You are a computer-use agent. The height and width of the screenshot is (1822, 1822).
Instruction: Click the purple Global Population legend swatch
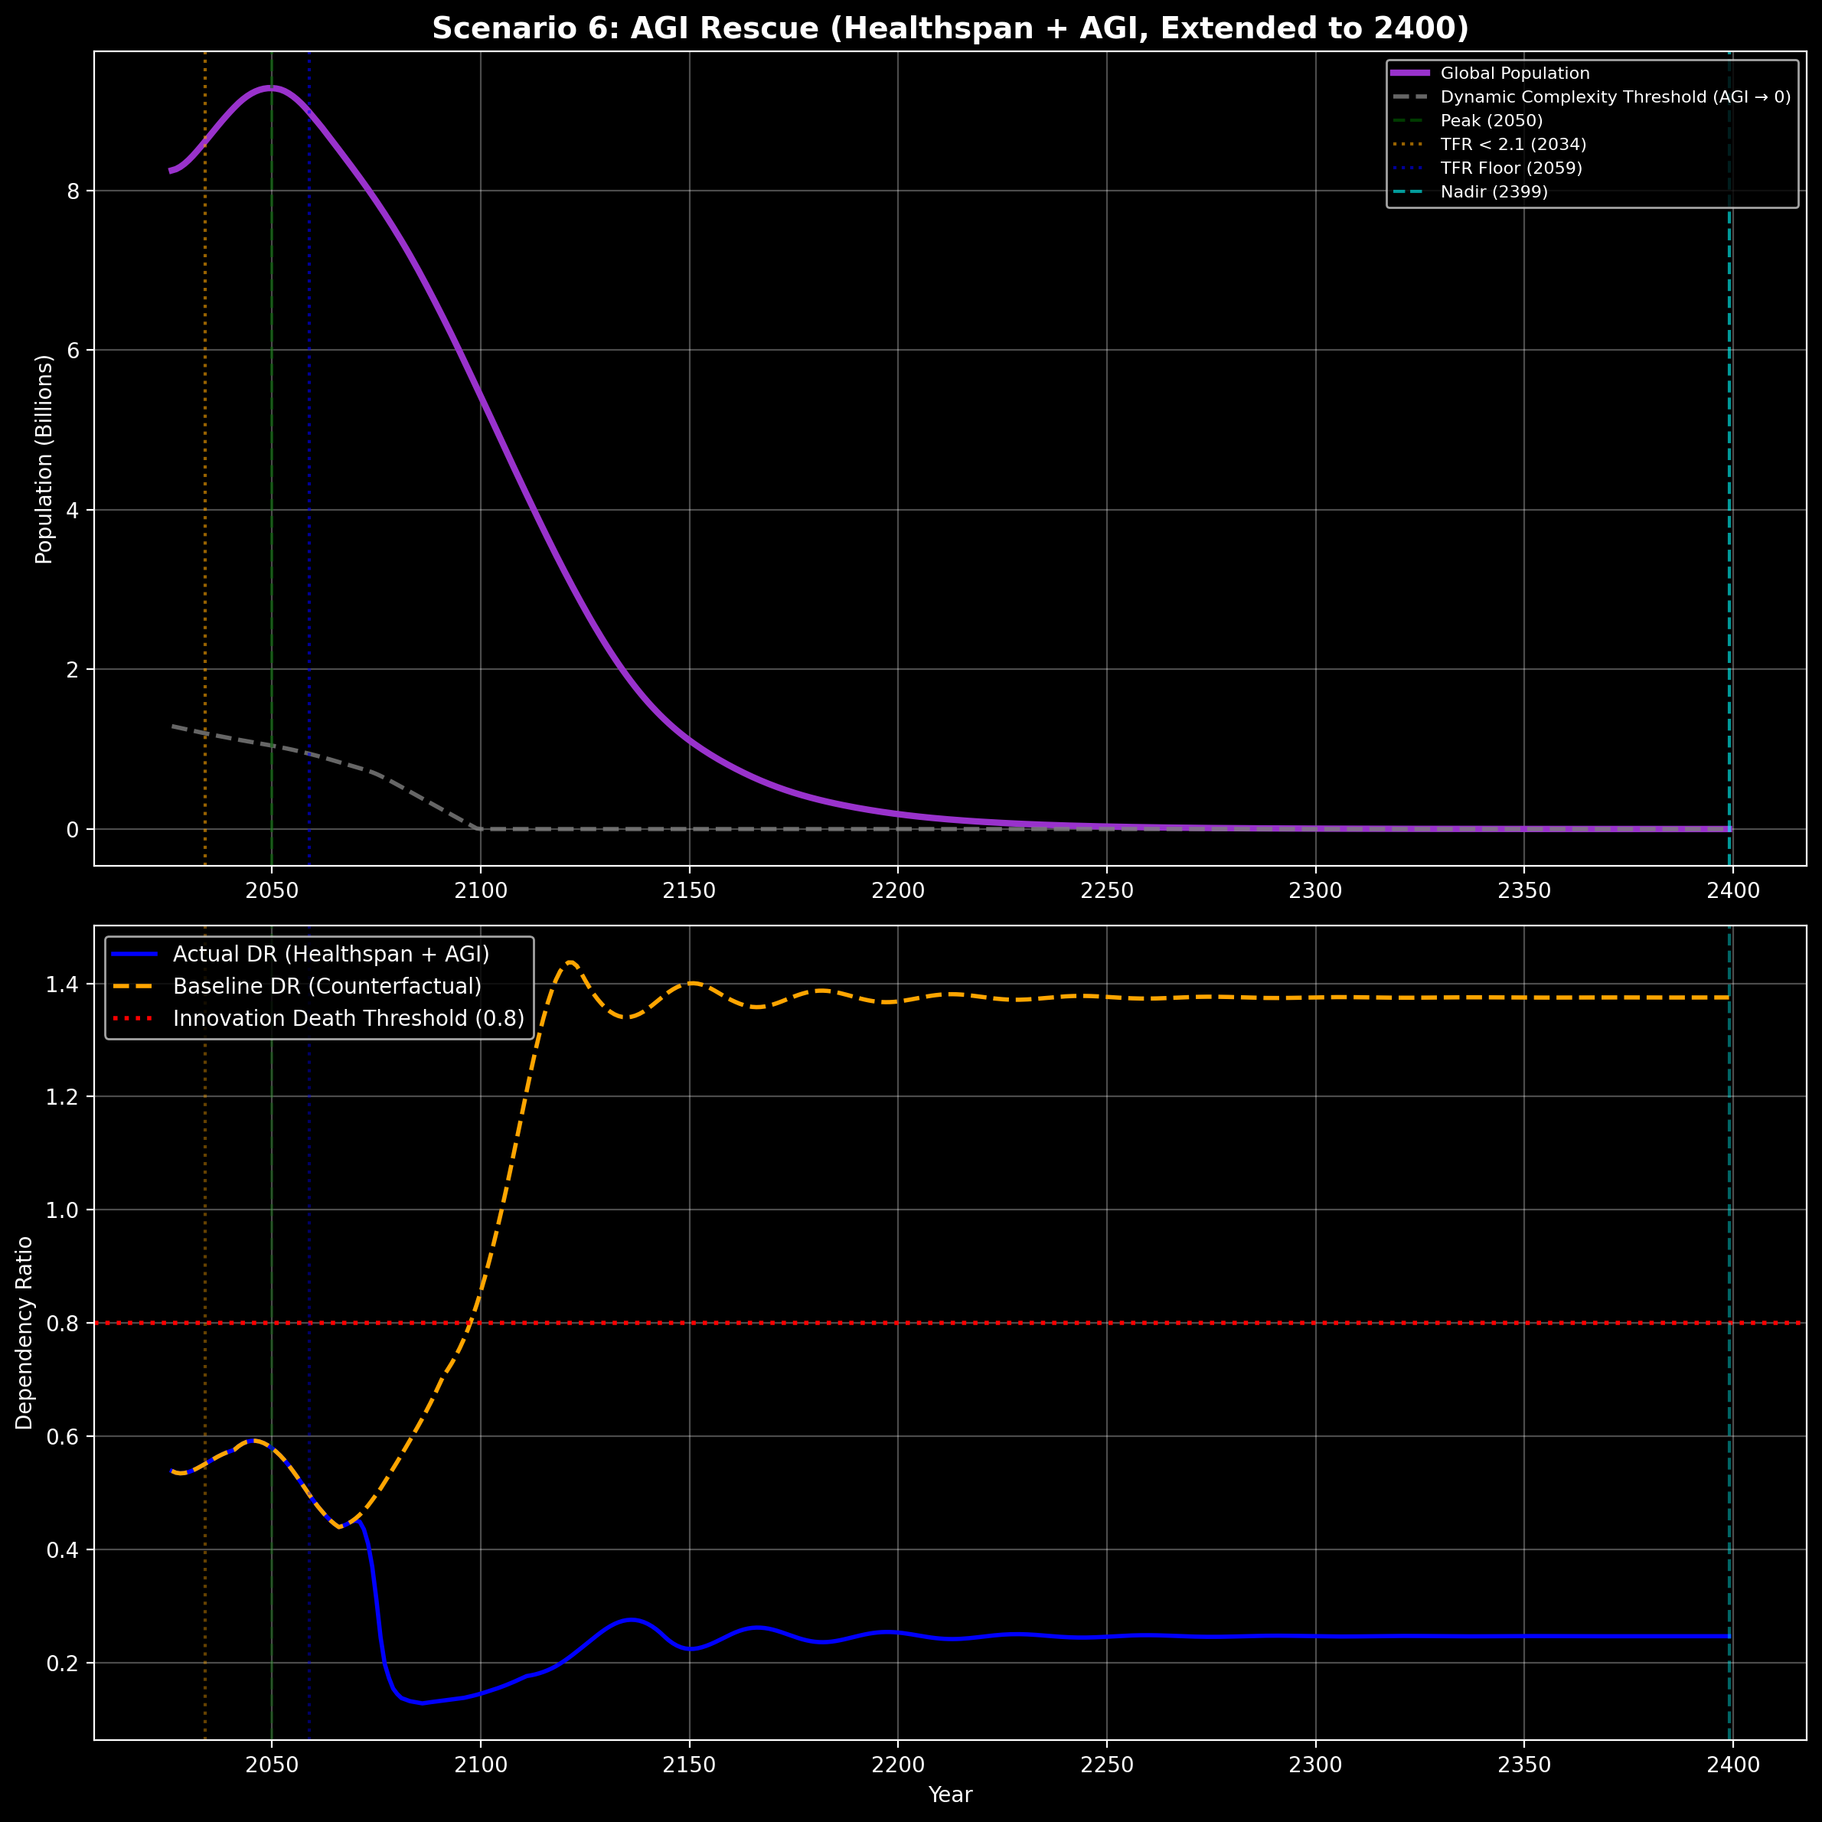click(x=1411, y=73)
